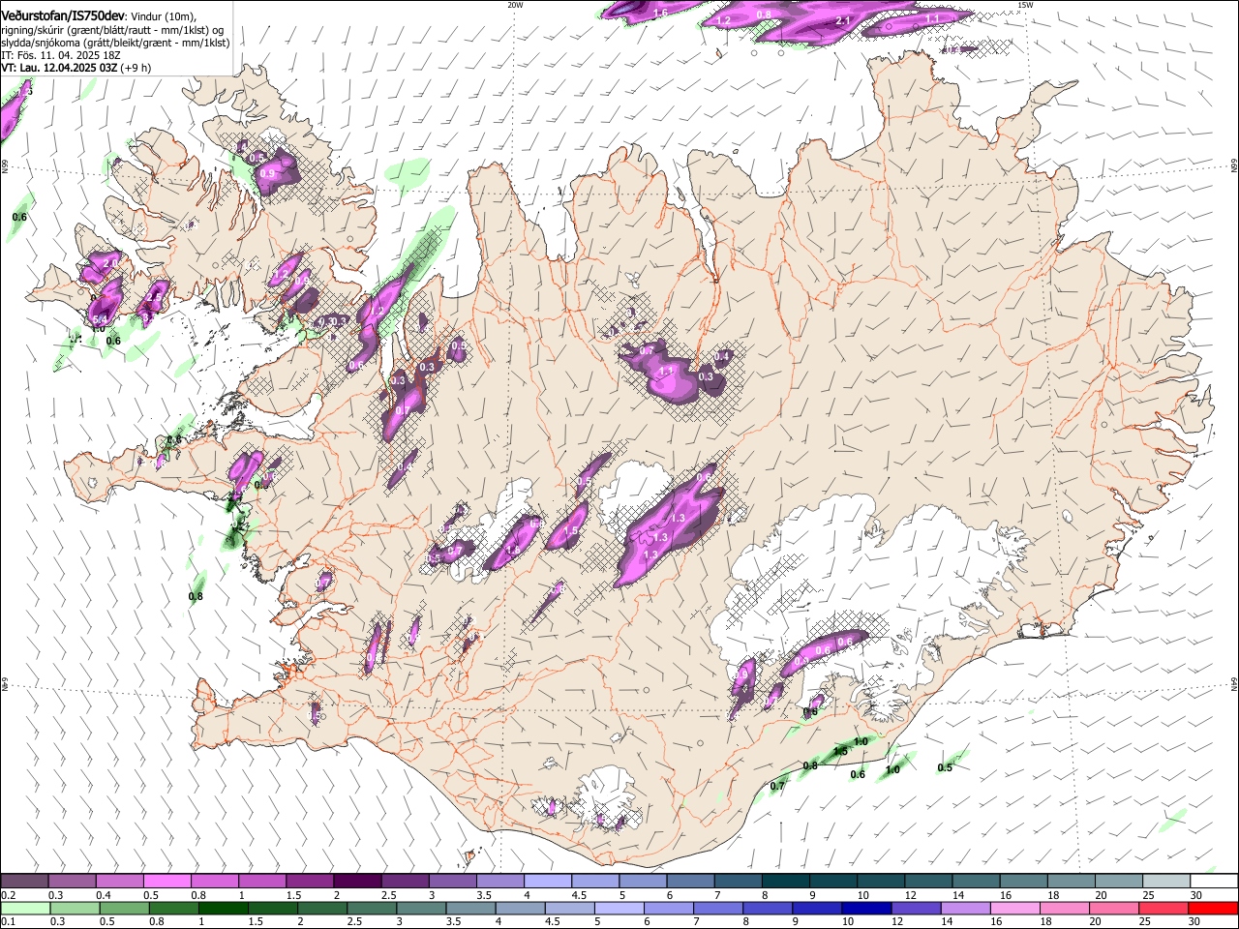Click the 0.4 label on the snow scale

tap(104, 895)
